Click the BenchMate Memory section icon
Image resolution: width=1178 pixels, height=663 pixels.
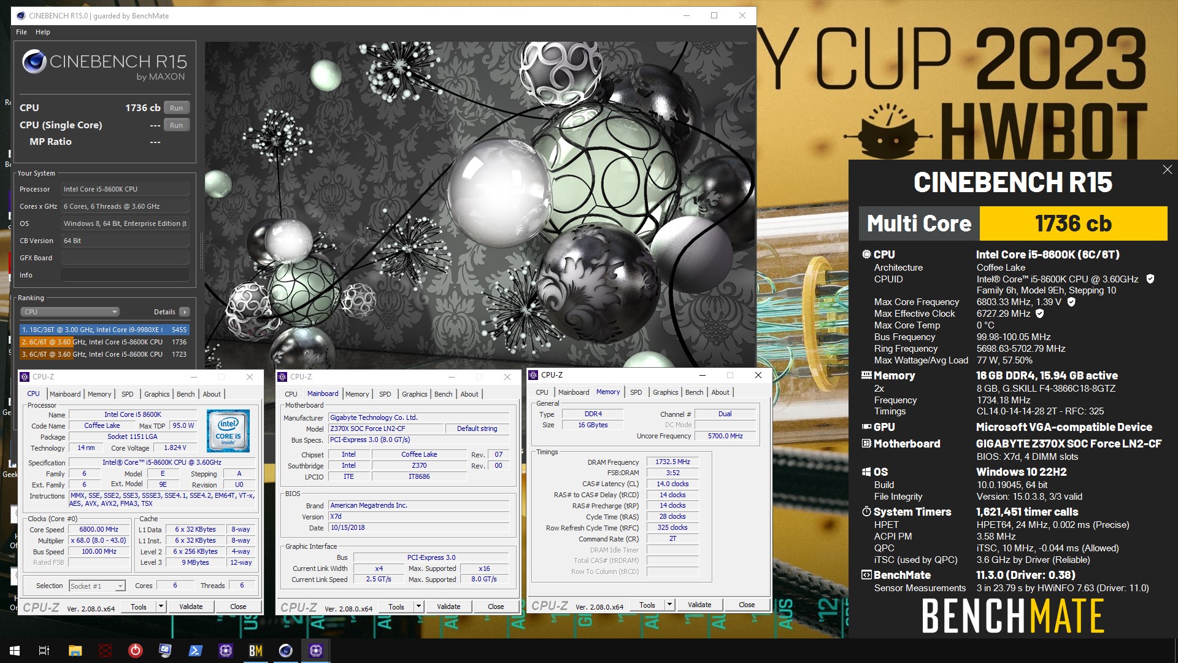point(866,375)
